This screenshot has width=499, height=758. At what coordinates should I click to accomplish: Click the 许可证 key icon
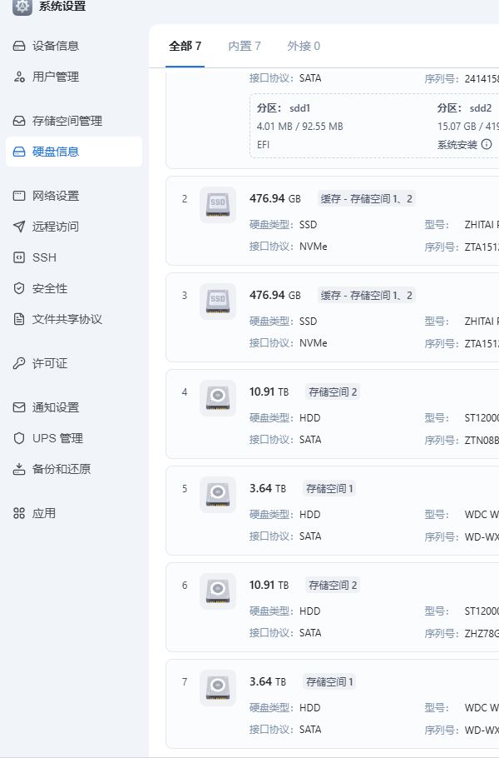coord(19,363)
